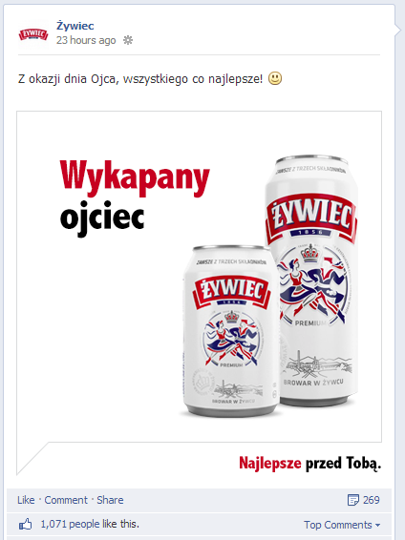Click the comment bubble icon beside 269
The image size is (405, 540).
[353, 500]
